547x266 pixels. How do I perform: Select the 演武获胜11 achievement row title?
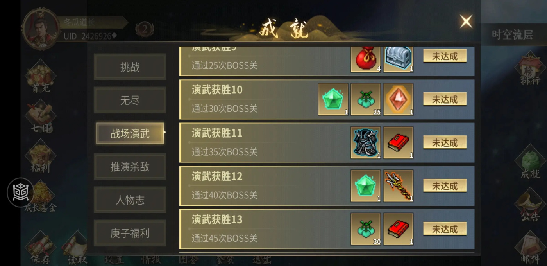point(217,133)
